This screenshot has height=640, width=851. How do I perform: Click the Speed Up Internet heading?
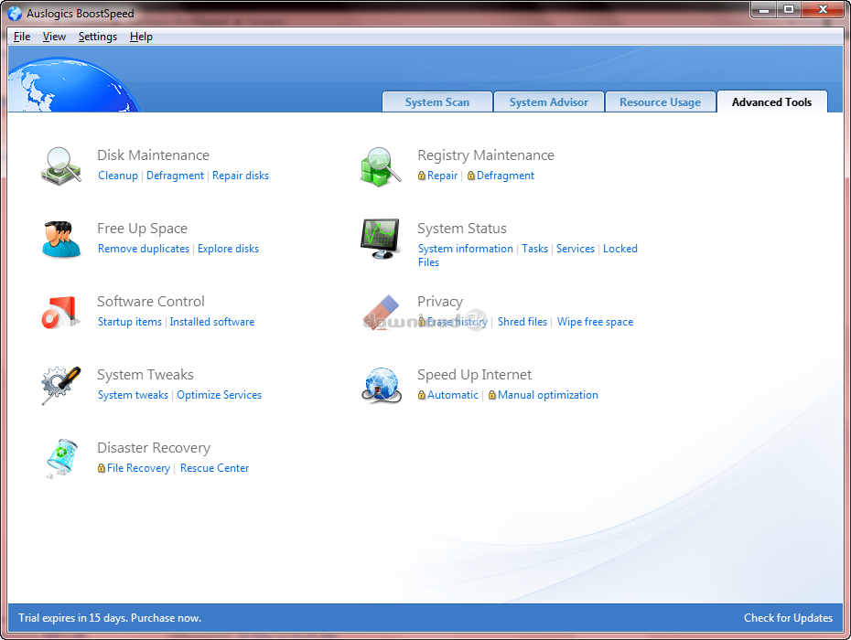(474, 375)
